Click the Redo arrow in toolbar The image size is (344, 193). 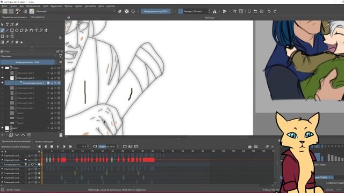275,11
